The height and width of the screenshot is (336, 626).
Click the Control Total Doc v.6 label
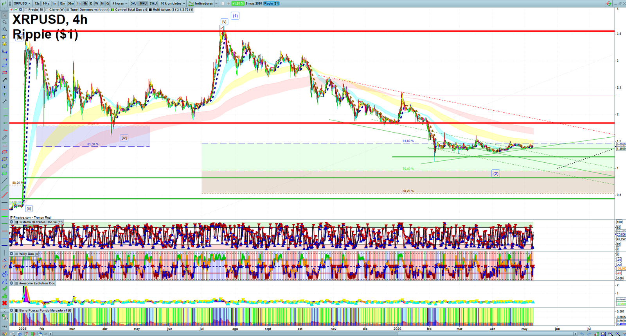click(131, 10)
